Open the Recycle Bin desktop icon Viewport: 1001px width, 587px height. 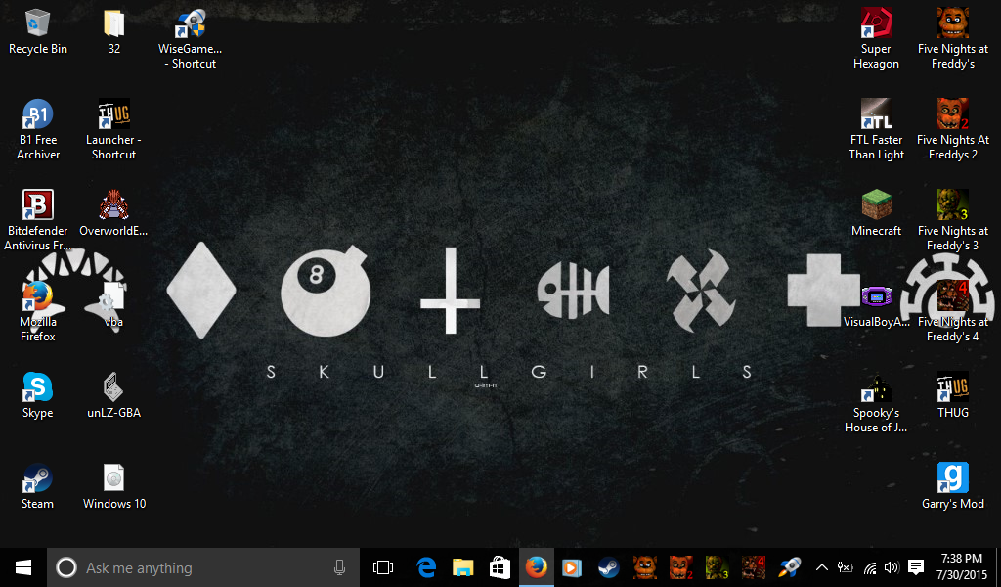(x=38, y=32)
